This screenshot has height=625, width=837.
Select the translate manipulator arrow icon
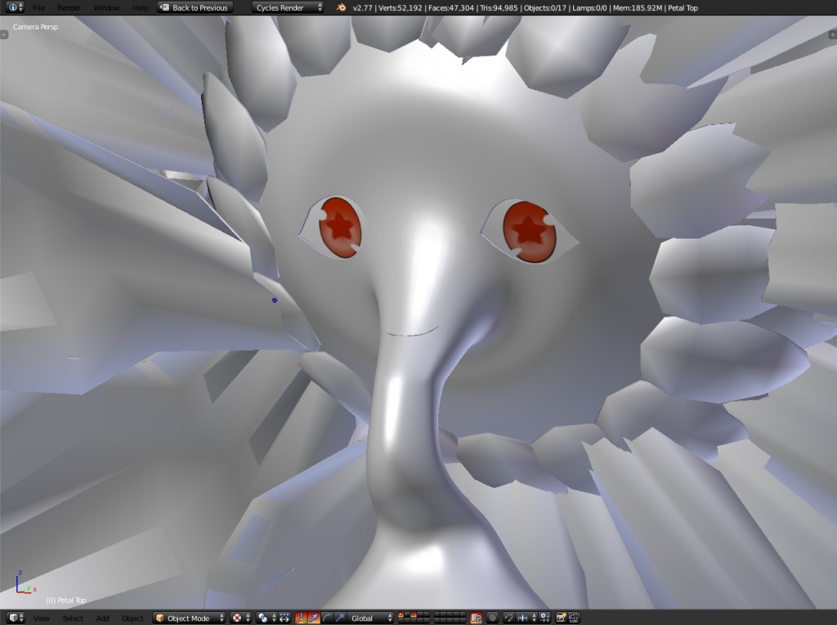(x=314, y=618)
